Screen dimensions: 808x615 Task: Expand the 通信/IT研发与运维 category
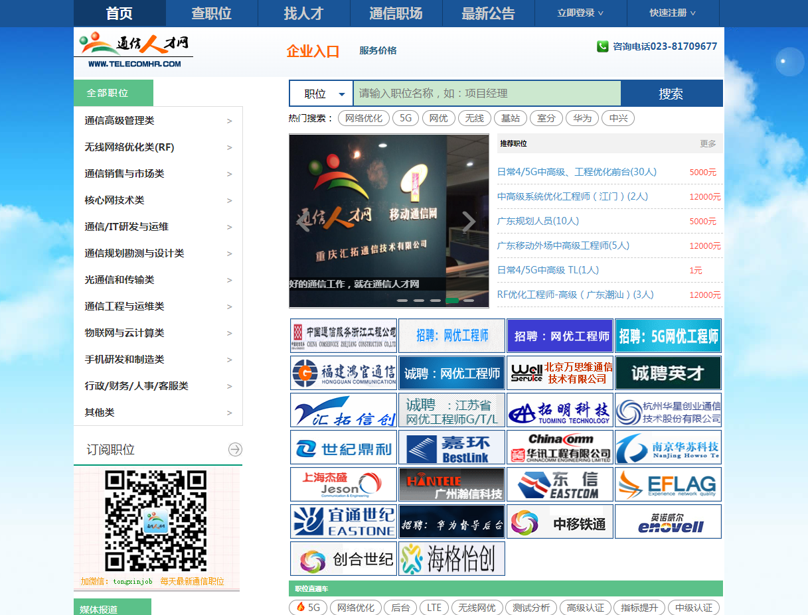(158, 226)
